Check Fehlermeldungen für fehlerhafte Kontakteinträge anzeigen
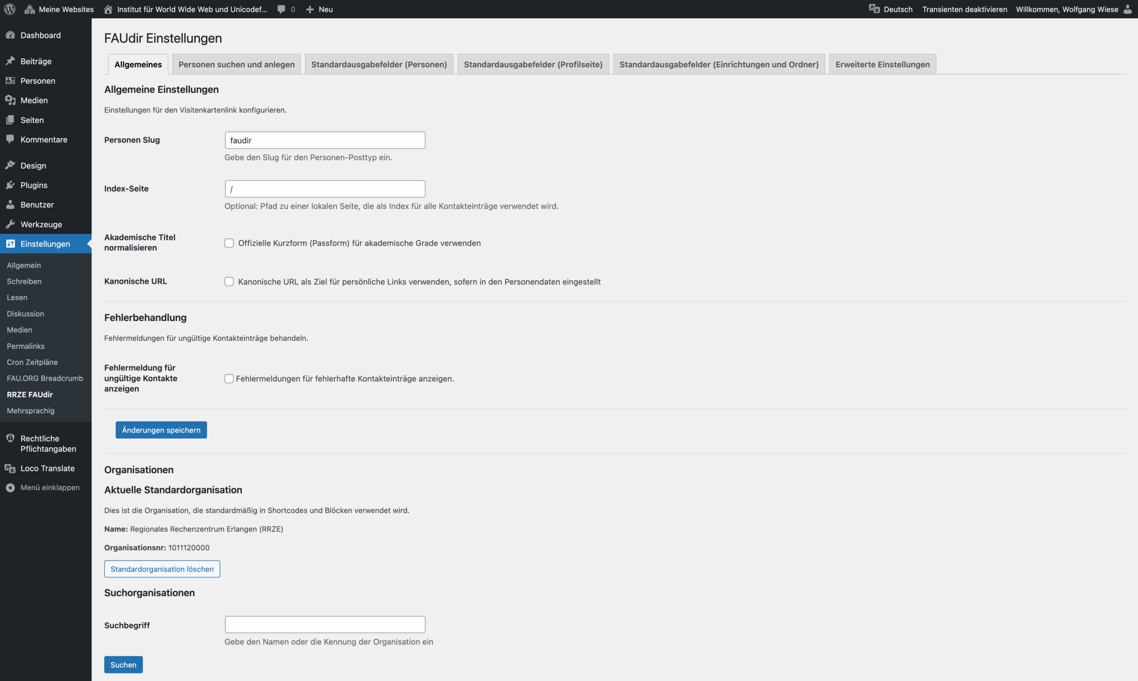 tap(229, 379)
